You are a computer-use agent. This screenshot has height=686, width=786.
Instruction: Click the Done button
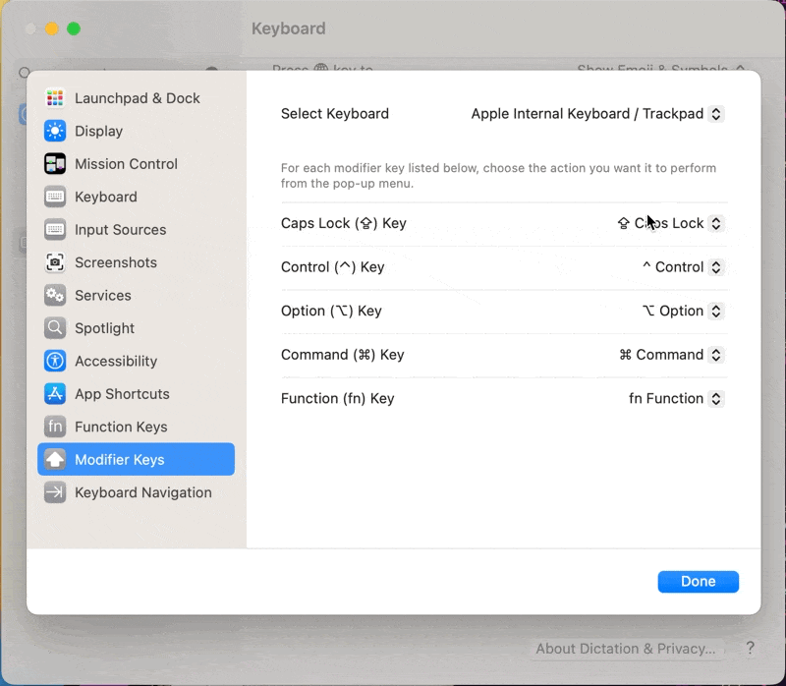tap(698, 581)
